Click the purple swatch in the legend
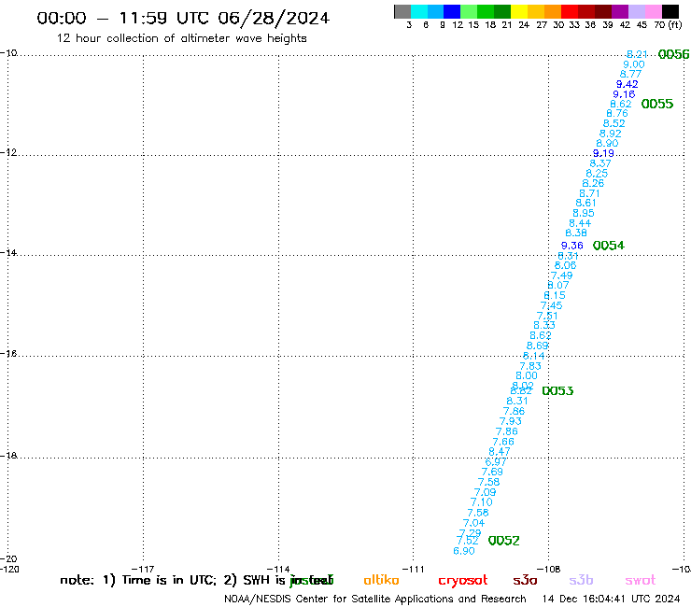Screen dimensions: 691x607 pos(620,11)
